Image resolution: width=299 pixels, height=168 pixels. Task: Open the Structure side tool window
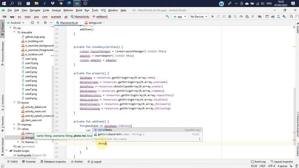[2, 103]
